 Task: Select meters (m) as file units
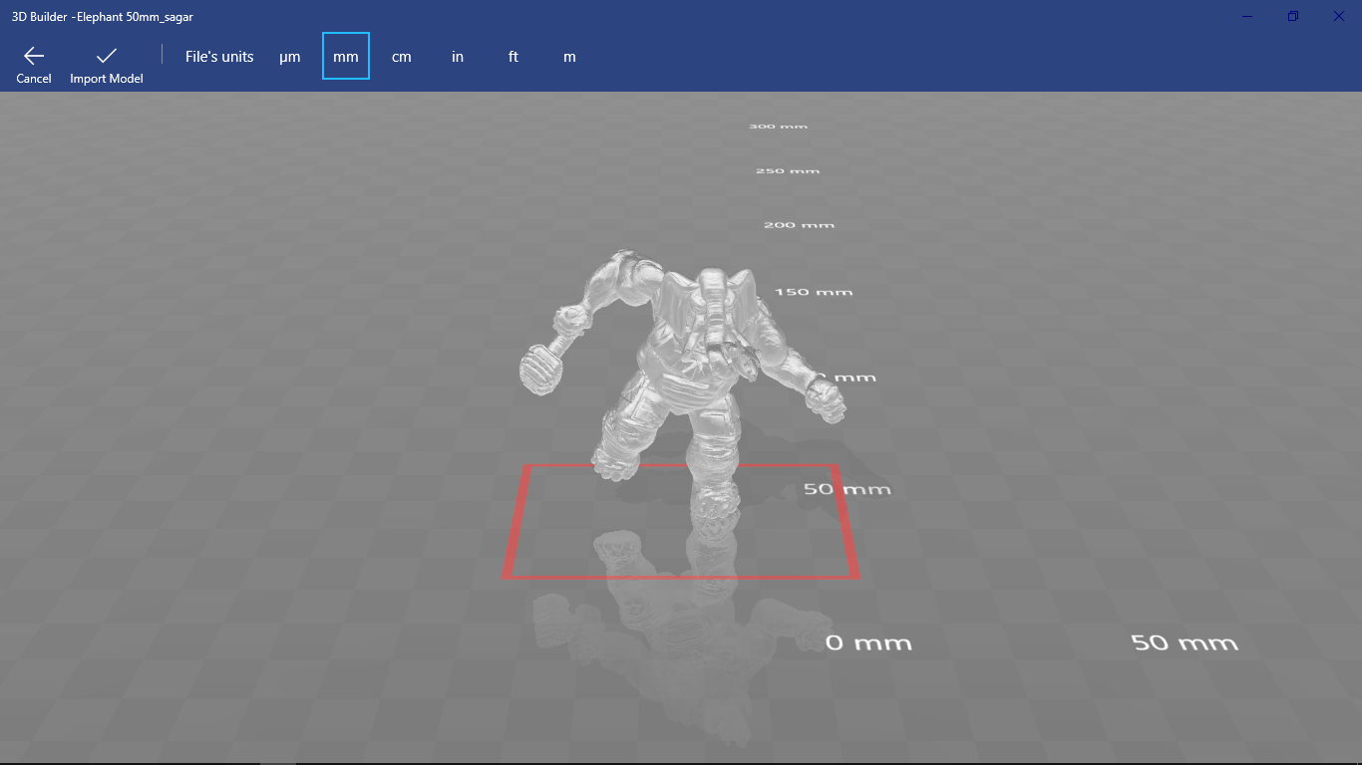(x=569, y=57)
